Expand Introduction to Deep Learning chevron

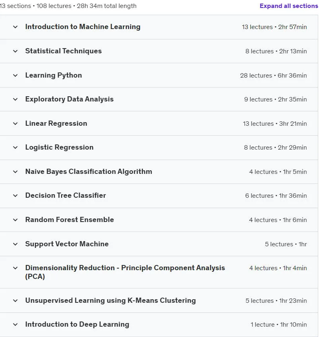click(15, 325)
